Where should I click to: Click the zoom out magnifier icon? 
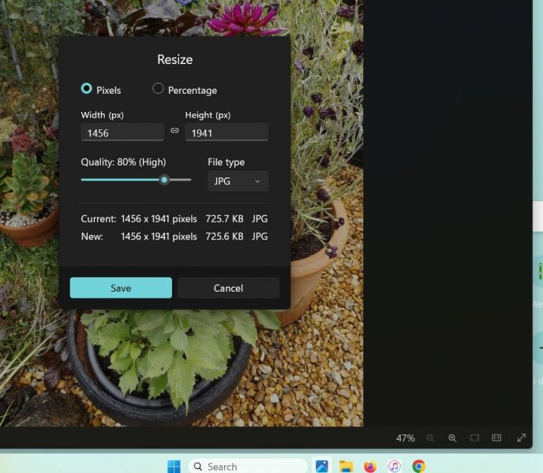coord(430,438)
